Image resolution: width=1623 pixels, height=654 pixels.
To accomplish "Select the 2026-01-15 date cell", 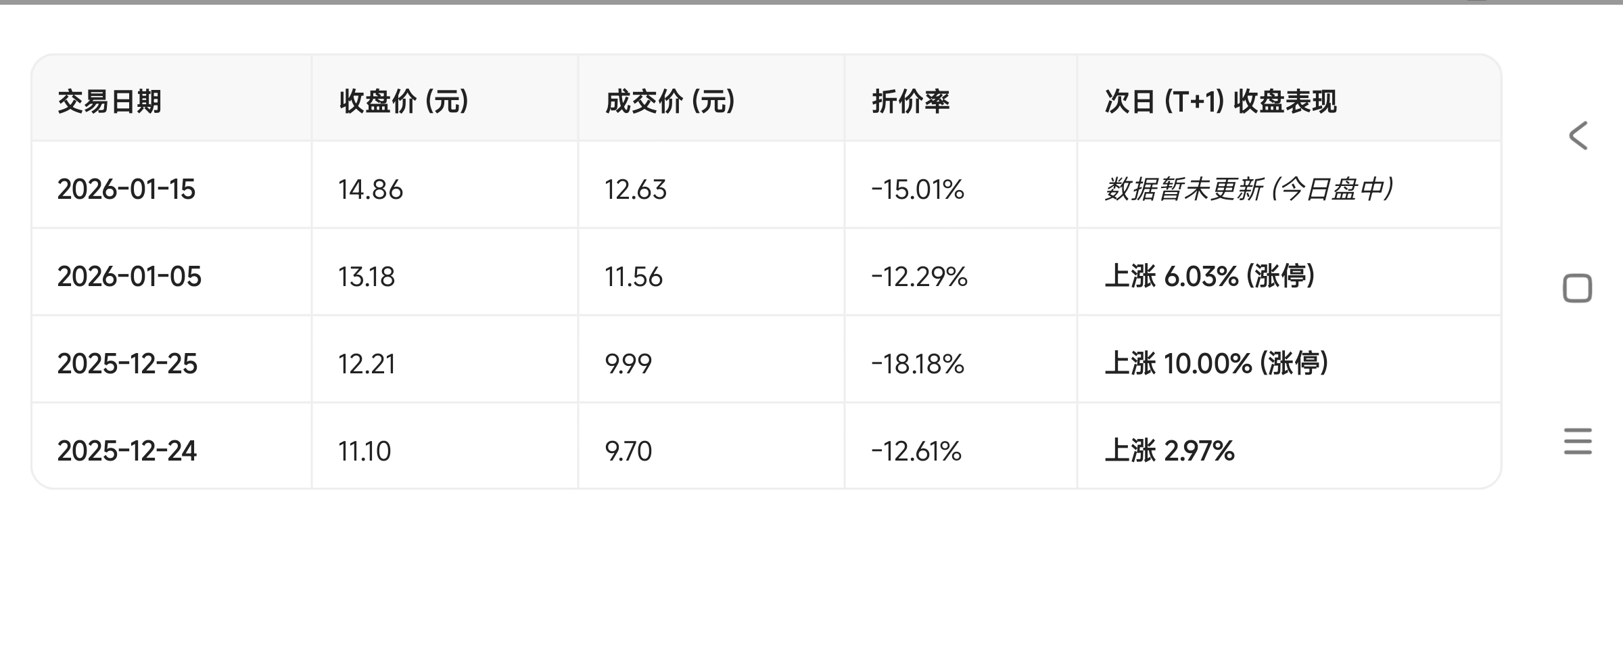I will (126, 189).
